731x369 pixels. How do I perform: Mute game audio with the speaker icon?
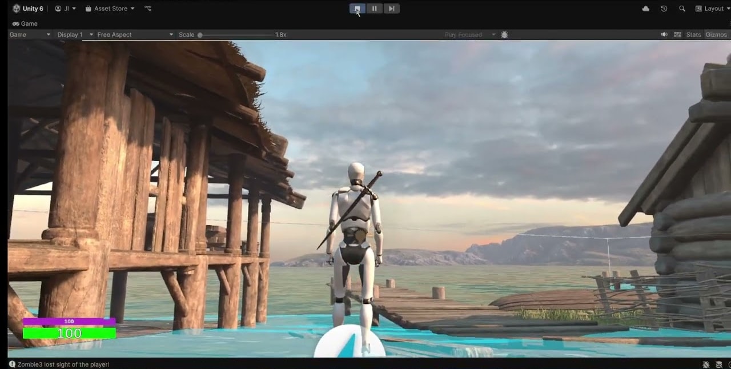[x=664, y=35]
